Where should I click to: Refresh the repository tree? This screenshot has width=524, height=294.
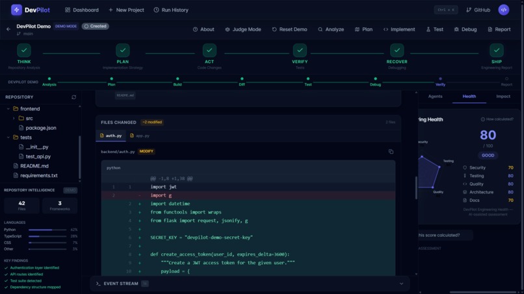pos(74,97)
